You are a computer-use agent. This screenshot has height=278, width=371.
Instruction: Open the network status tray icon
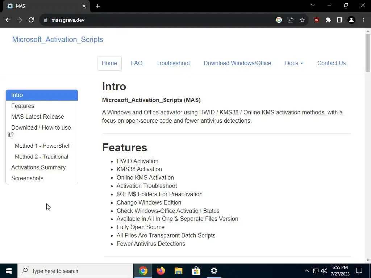[316, 271]
